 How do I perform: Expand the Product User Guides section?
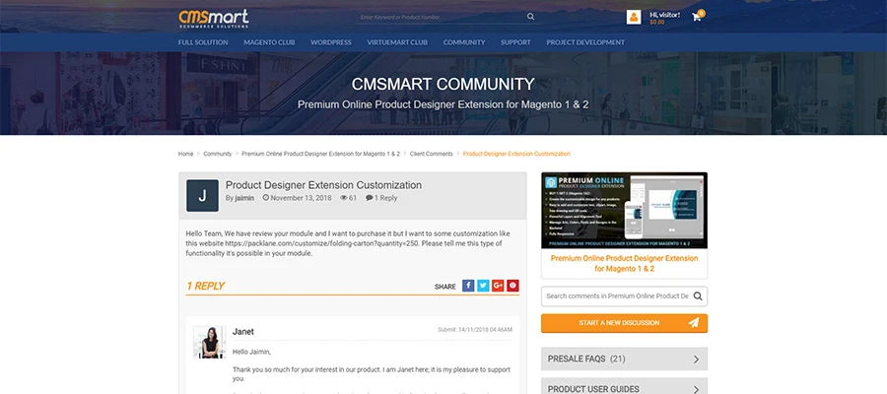(x=624, y=388)
